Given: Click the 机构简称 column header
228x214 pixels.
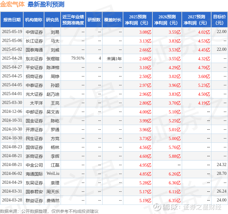Looking at the screenshot, I should click(34, 20).
